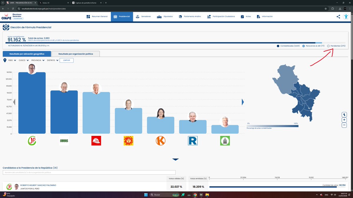The width and height of the screenshot is (353, 198).
Task: Open a new browser tab
Action: coord(106,3)
